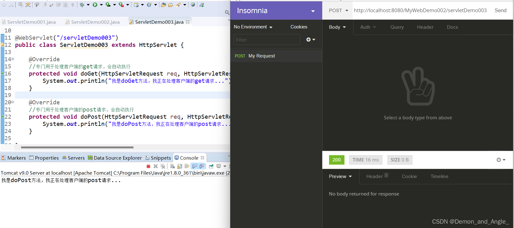Click the Filter input field in Insomnia
This screenshot has height=228, width=514.
[266, 40]
